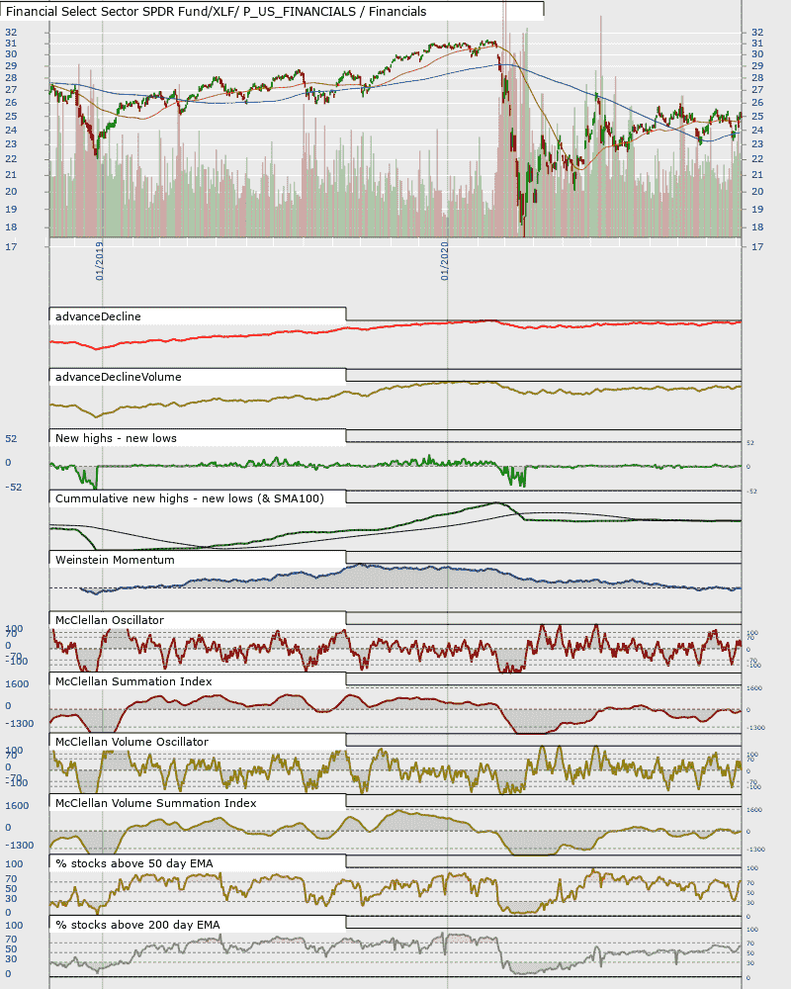Select the 'advanceDecline' panel label
This screenshot has height=989, width=791.
coord(98,316)
